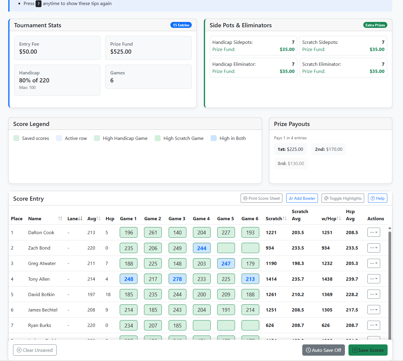403x361 pixels.
Task: Click Dalton Cook's w/Hcp total 1251
Action: pyautogui.click(x=327, y=232)
